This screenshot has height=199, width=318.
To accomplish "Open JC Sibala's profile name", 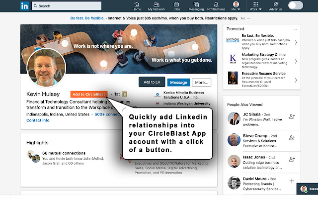I will tap(252, 114).
